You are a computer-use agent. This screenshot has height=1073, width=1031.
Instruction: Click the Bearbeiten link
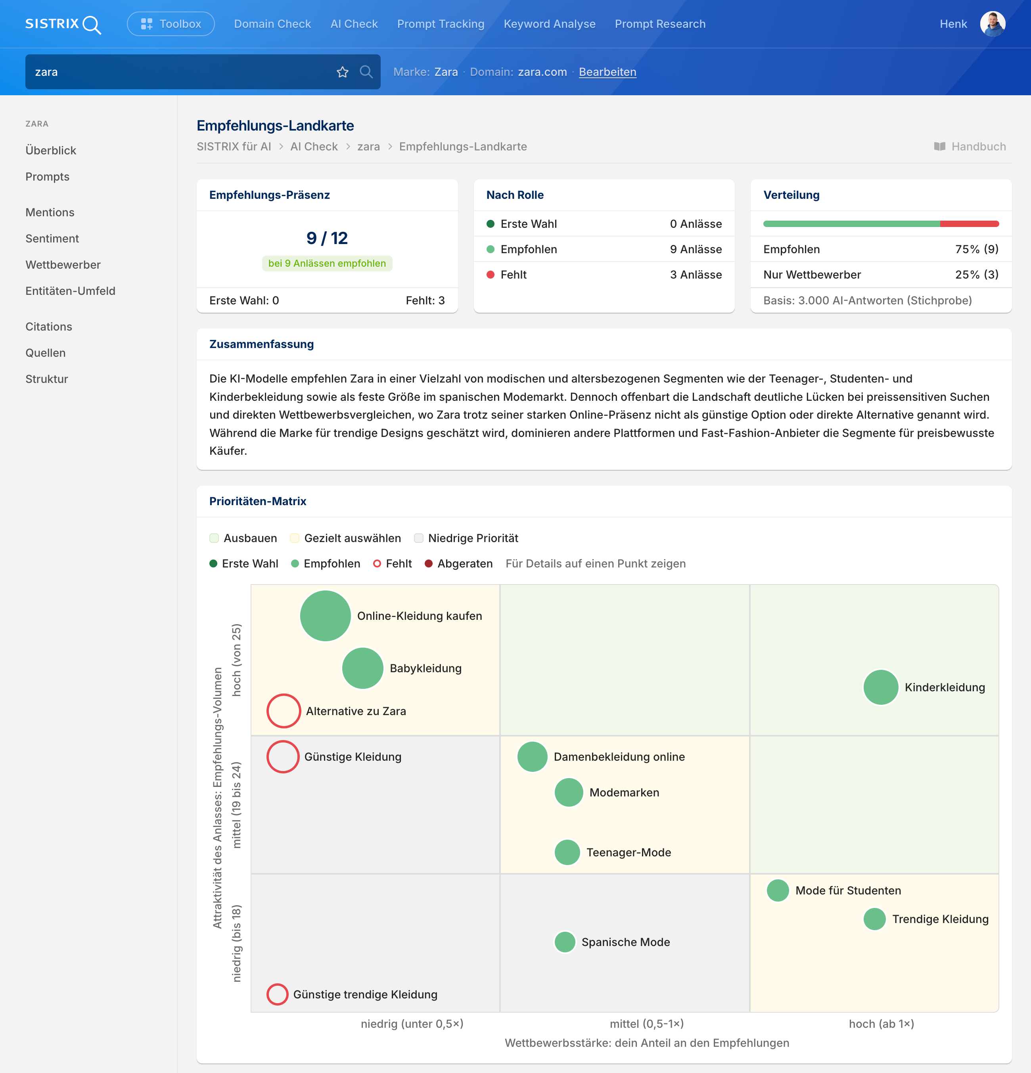tap(607, 72)
